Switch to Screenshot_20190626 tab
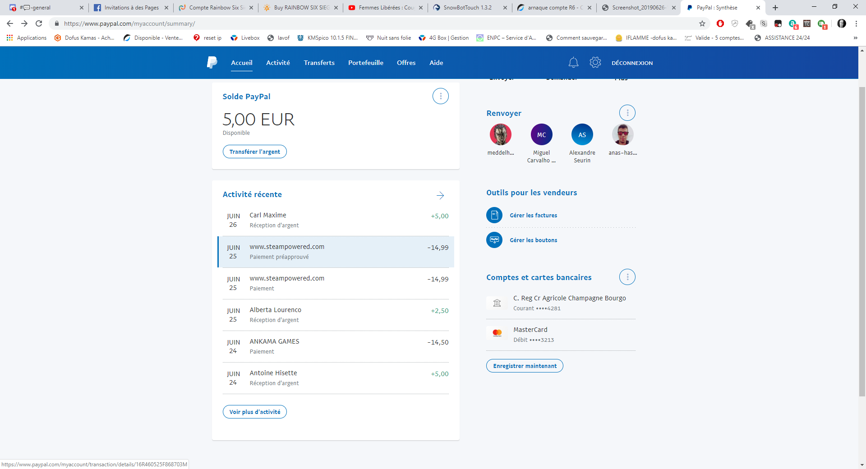 pyautogui.click(x=639, y=8)
